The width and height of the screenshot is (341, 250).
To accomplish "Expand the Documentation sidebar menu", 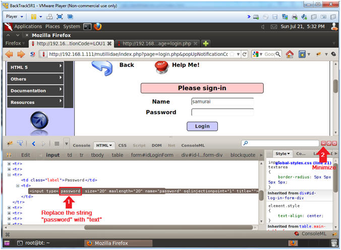I will [x=35, y=91].
